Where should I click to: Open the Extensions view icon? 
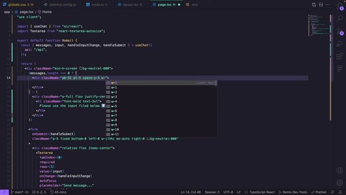[340, 56]
